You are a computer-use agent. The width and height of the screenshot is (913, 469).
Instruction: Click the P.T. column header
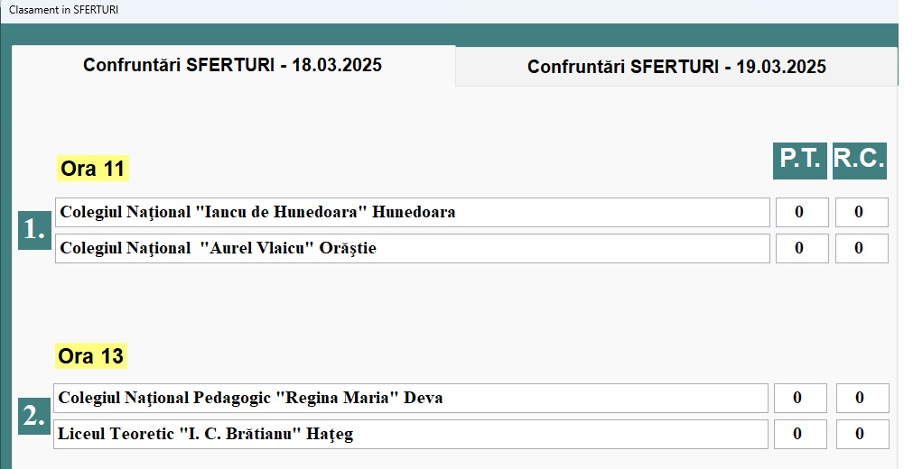[800, 161]
